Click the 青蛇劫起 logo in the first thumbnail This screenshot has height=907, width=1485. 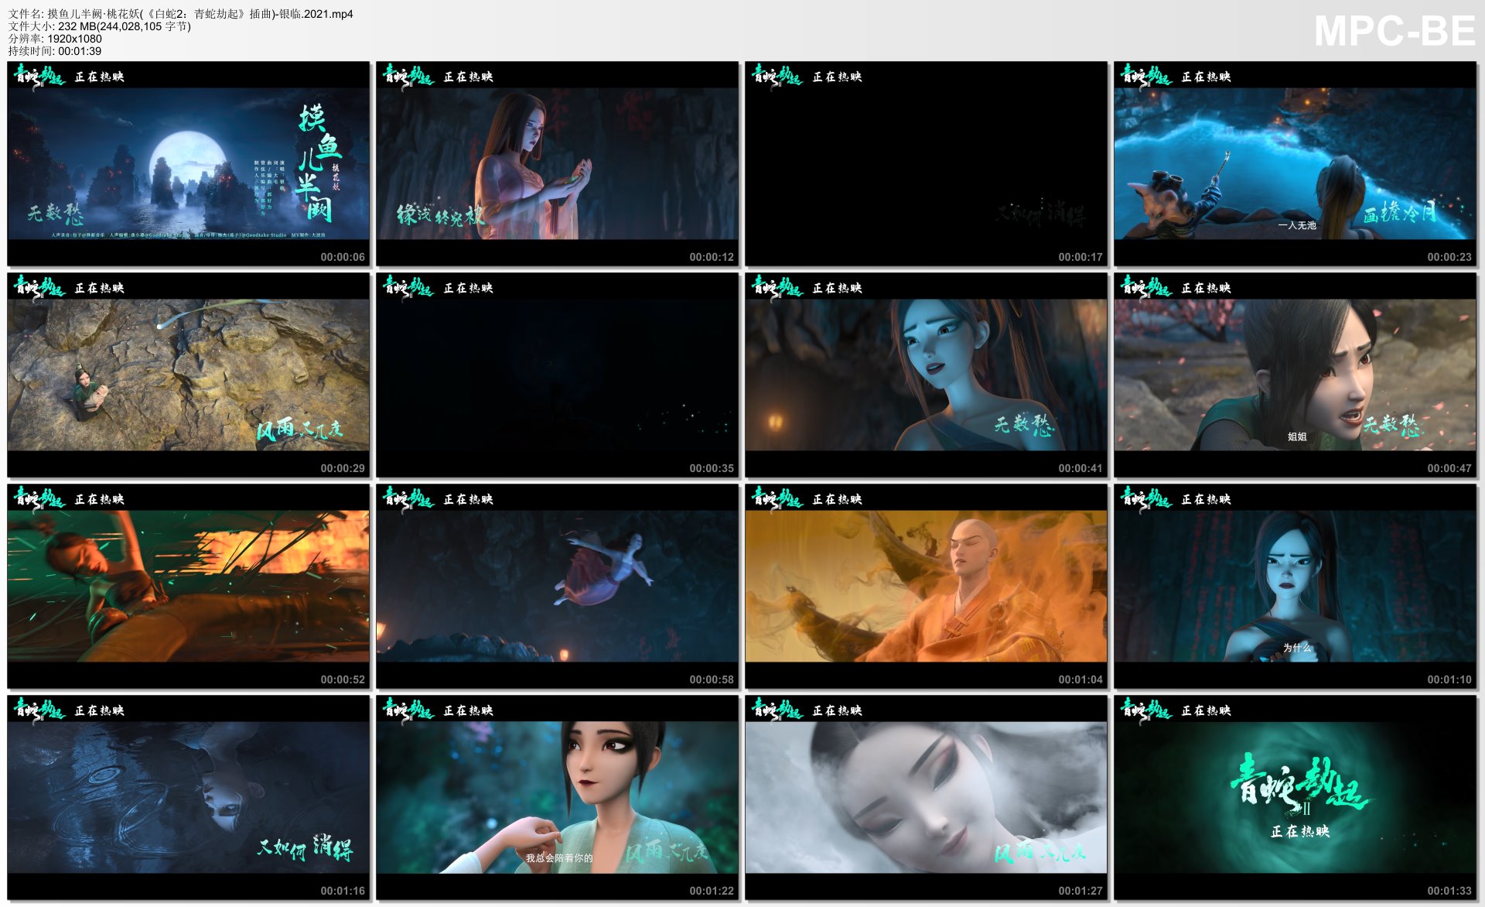(x=39, y=76)
